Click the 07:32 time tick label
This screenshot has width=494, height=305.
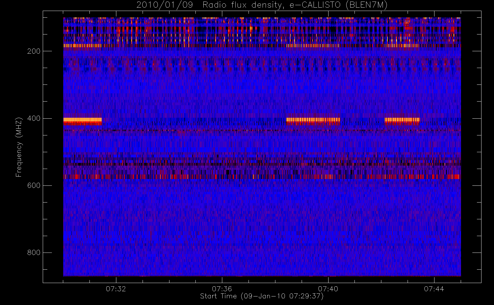click(116, 289)
